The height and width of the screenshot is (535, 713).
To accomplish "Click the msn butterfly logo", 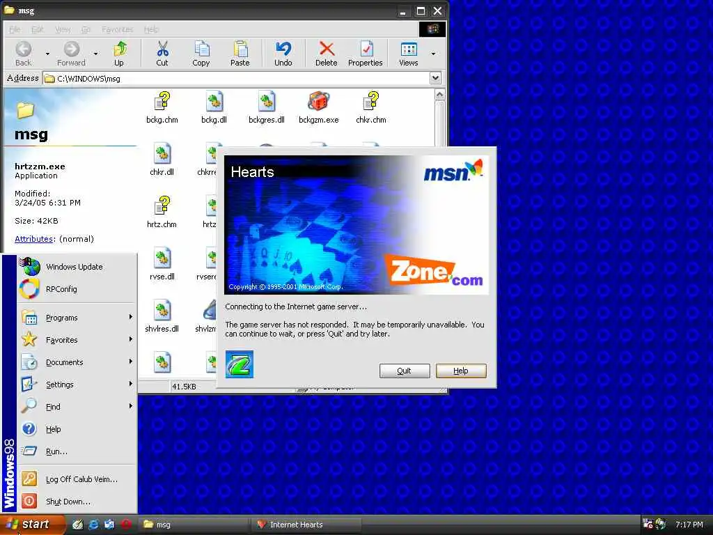I will [453, 171].
